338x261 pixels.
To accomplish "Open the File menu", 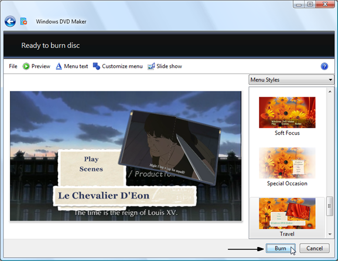I will pyautogui.click(x=13, y=67).
